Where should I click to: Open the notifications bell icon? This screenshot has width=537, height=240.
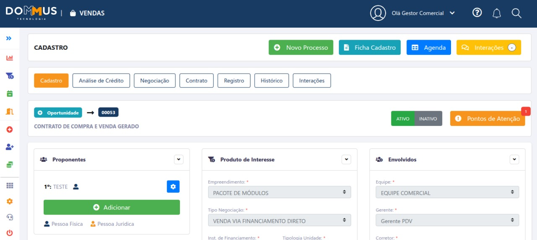(497, 13)
